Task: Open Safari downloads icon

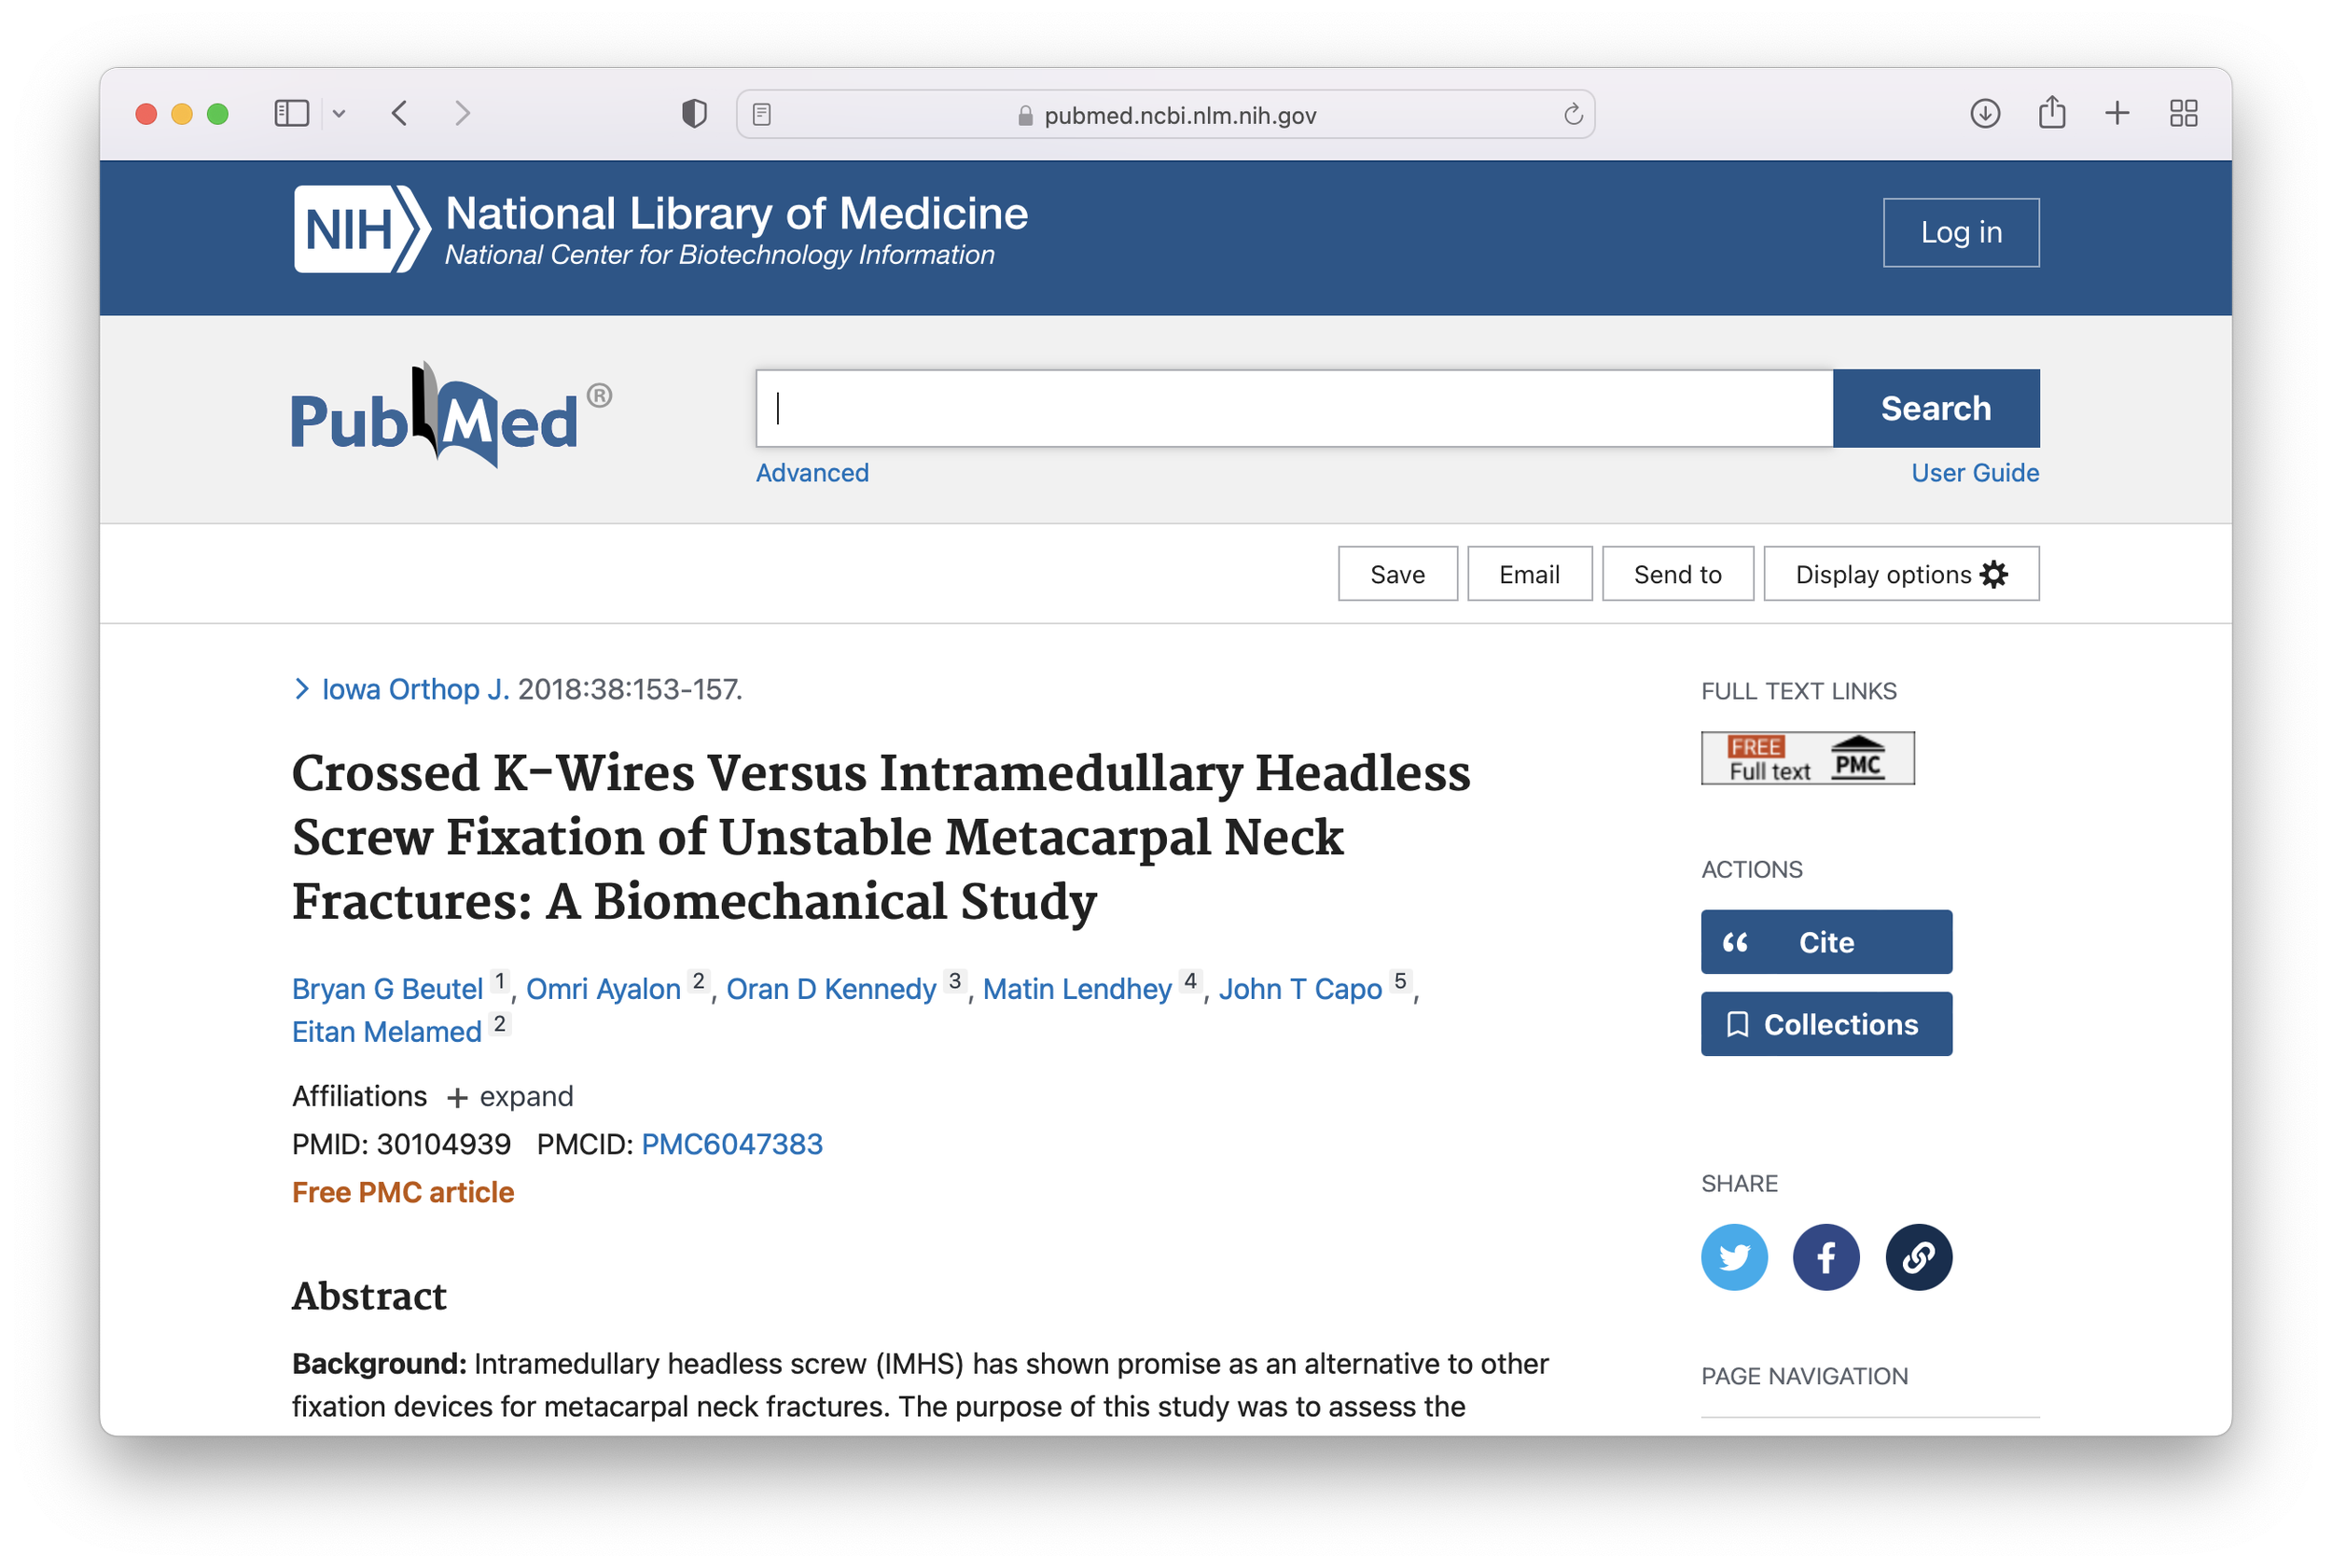Action: (1984, 114)
